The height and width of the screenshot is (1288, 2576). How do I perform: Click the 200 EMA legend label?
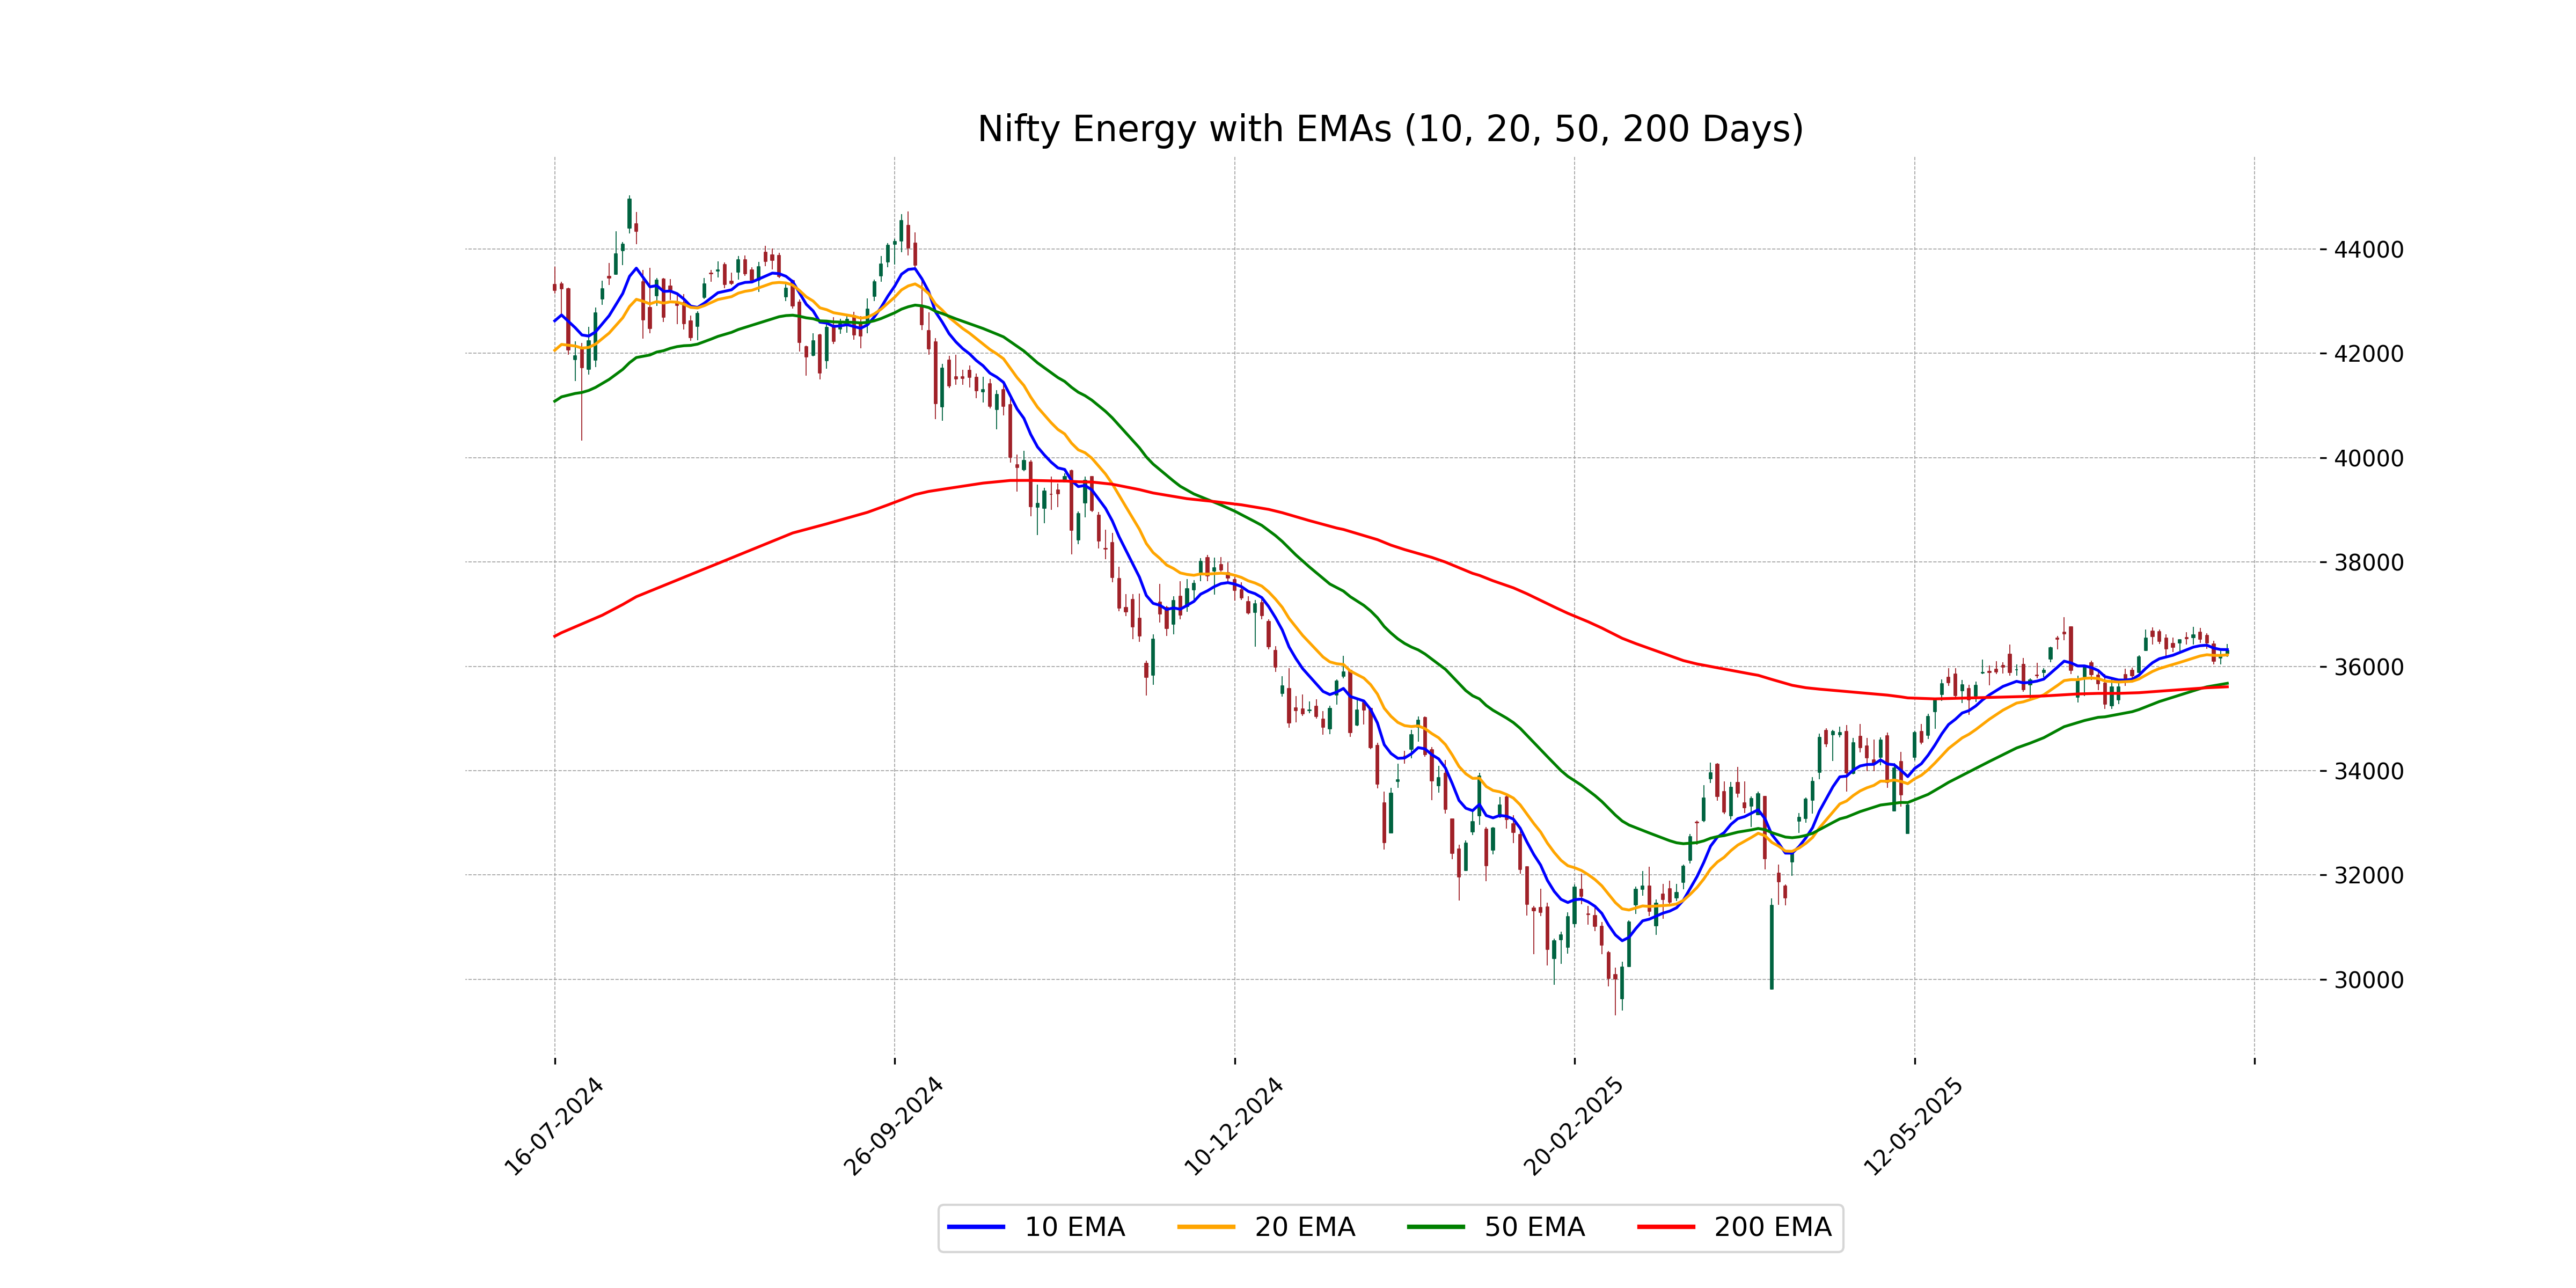tap(1772, 1227)
